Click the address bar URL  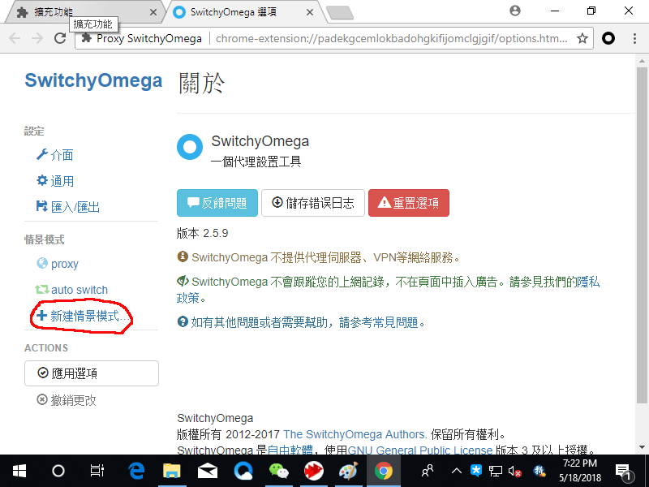[x=391, y=38]
